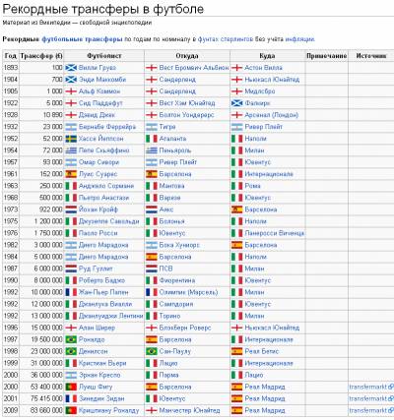Image resolution: width=394 pixels, height=420 pixels.
Task: Open the Мидлсбро club link
Action: pyautogui.click(x=260, y=91)
